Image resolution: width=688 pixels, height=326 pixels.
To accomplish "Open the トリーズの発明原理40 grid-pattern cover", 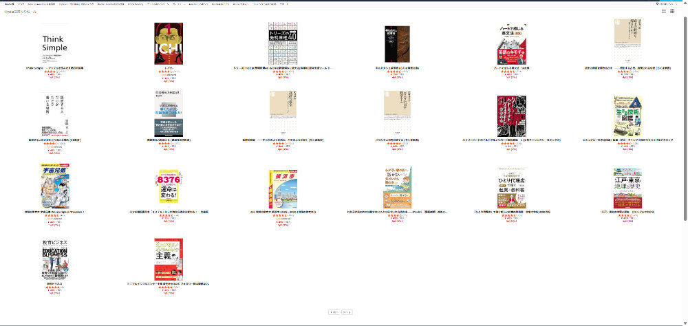I will tap(283, 43).
